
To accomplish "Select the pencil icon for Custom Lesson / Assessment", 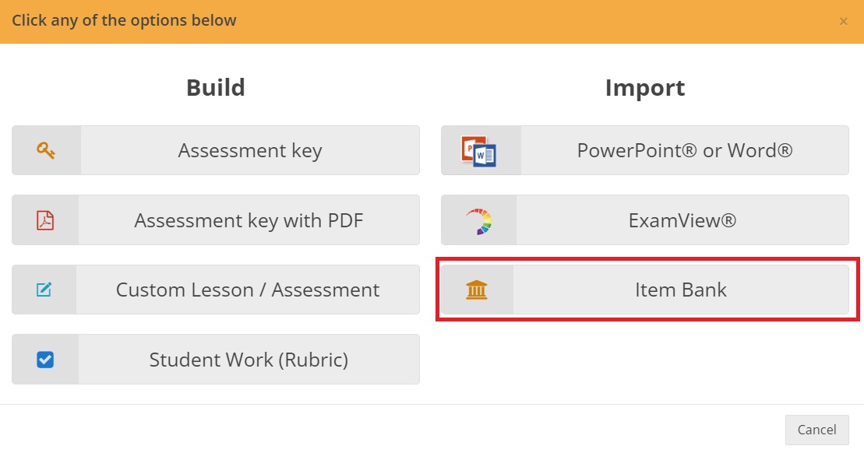I will [44, 289].
